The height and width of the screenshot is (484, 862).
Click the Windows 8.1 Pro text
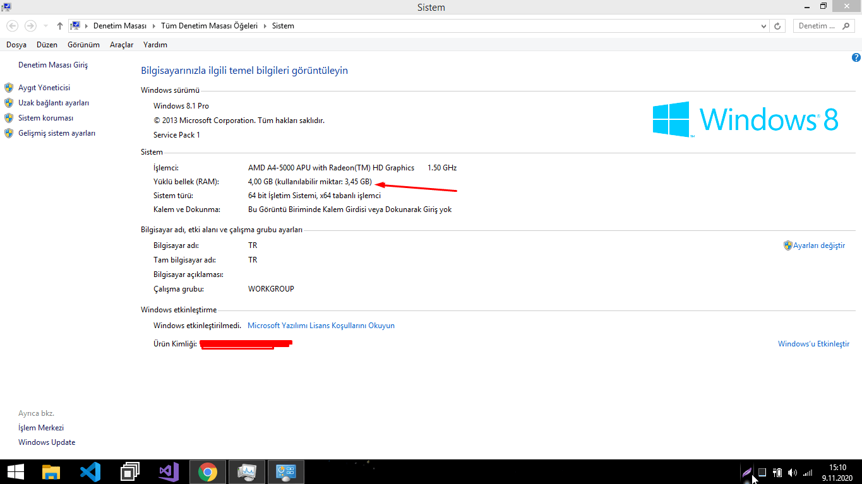pos(181,106)
